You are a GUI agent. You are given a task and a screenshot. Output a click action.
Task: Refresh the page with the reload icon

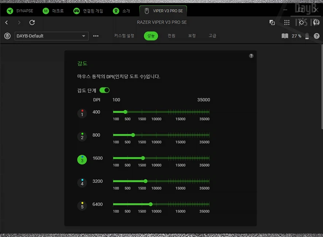32,22
